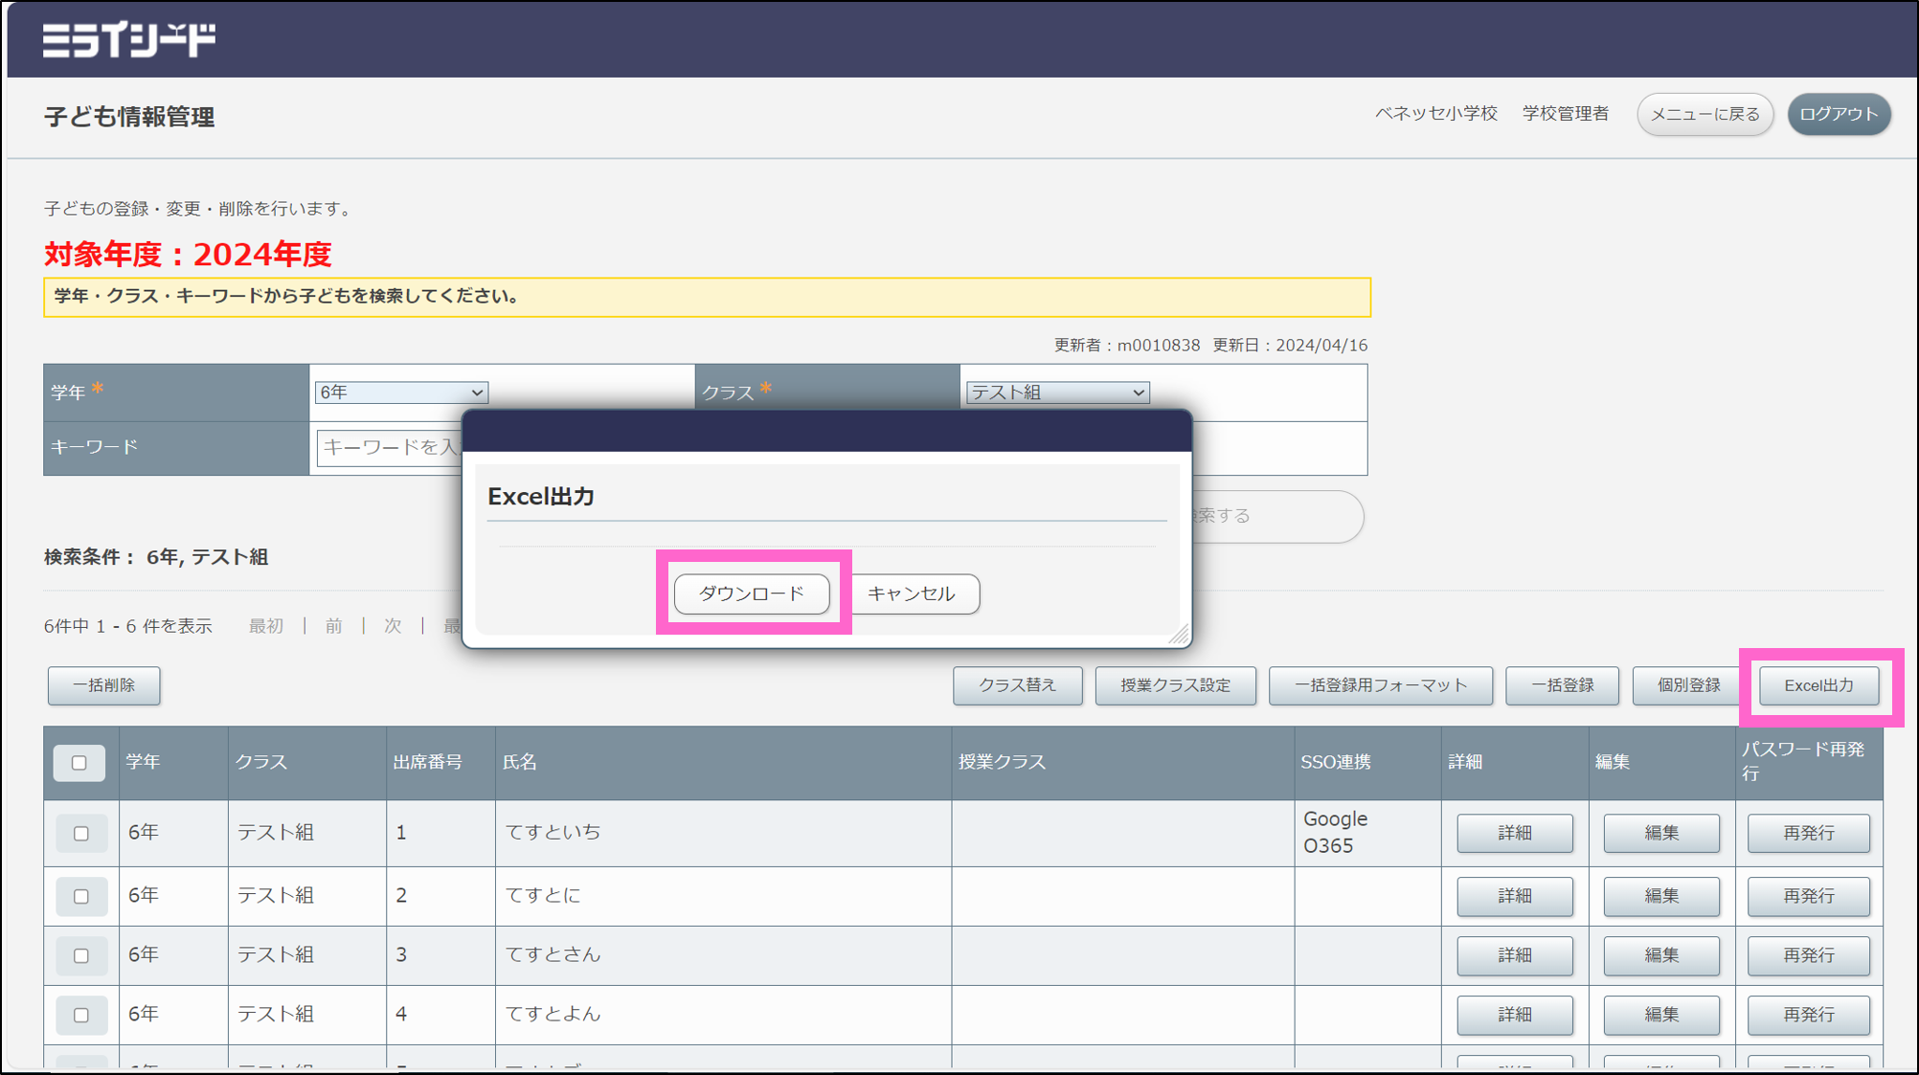Click the ミライシード logo
This screenshot has width=1919, height=1075.
pyautogui.click(x=129, y=40)
